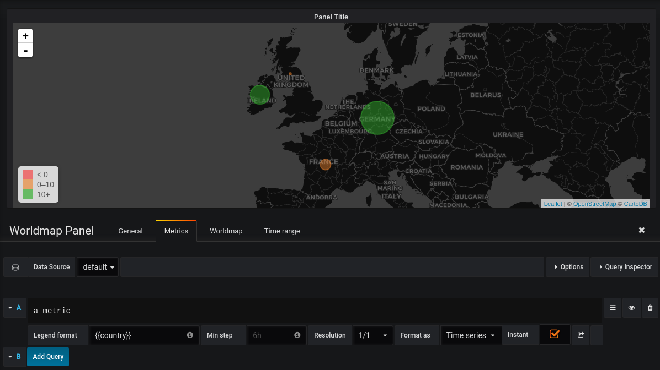Click Min step info icon
Screen dimensions: 660x370
click(x=297, y=335)
